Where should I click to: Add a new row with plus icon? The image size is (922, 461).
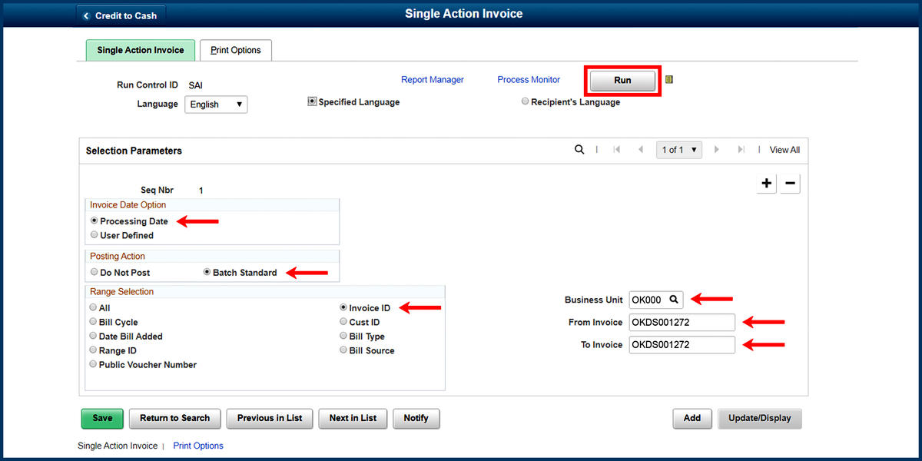[x=766, y=184]
